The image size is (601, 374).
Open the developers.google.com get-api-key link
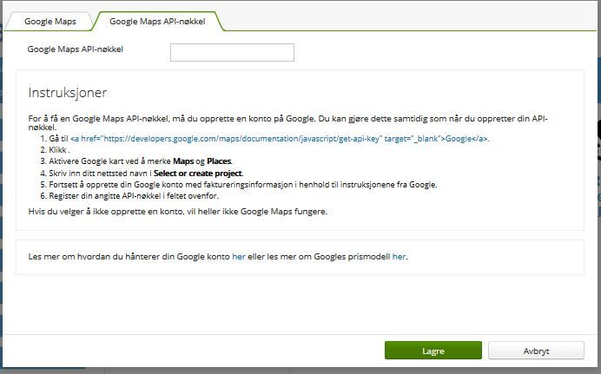tap(280, 139)
